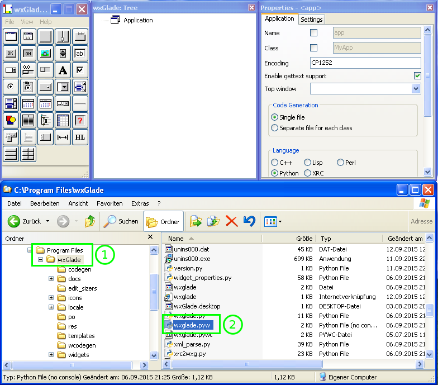
Task: Select the ON toggle button widget
Action: (28, 53)
